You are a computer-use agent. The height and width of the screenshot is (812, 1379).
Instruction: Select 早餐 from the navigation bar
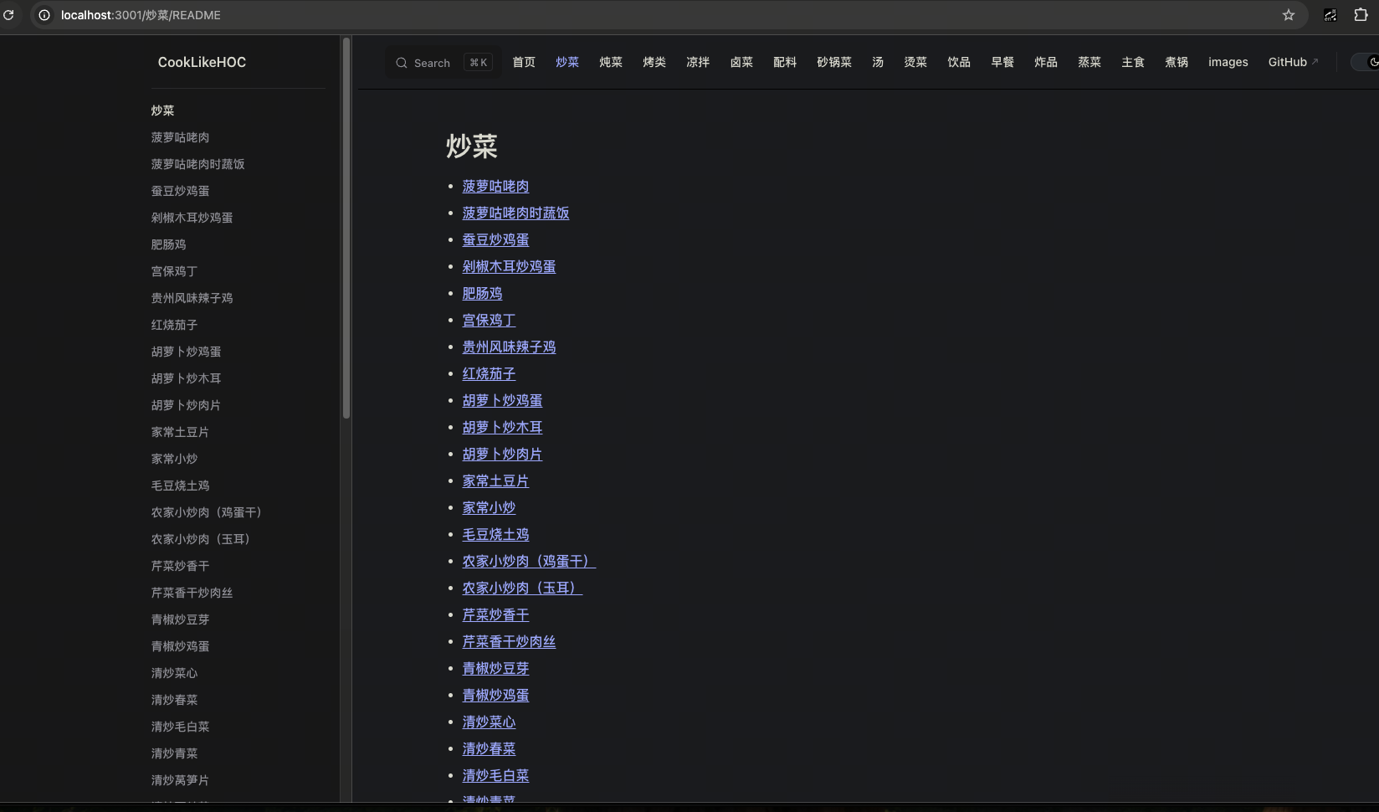point(1002,62)
